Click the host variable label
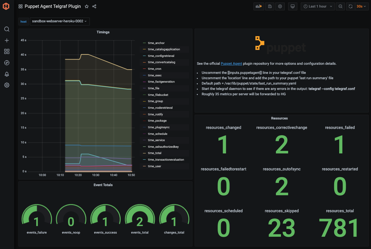 (x=23, y=21)
